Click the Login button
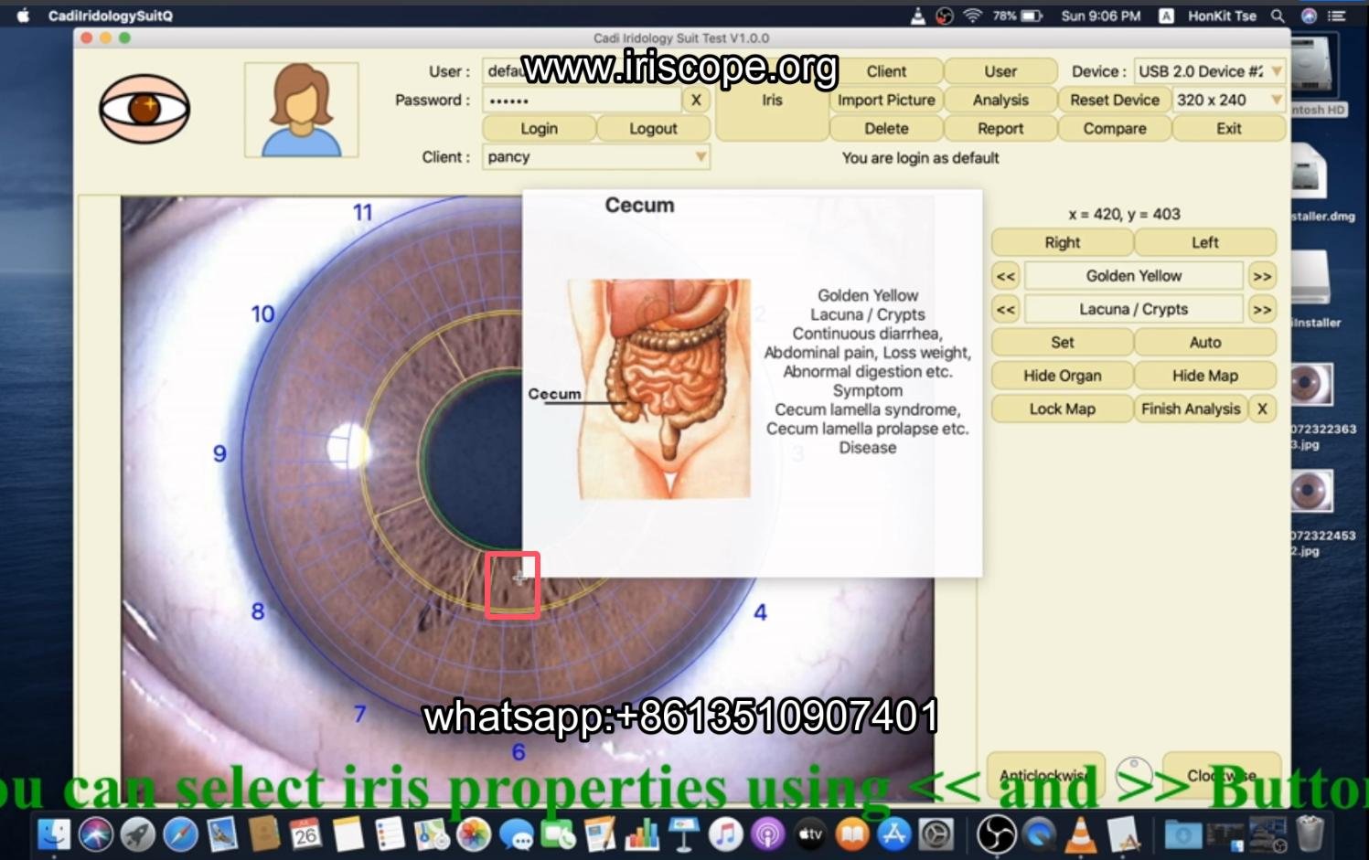Image resolution: width=1369 pixels, height=860 pixels. (x=539, y=129)
